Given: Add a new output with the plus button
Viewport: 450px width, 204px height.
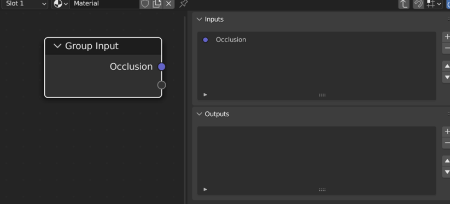Looking at the screenshot, I should (x=447, y=131).
